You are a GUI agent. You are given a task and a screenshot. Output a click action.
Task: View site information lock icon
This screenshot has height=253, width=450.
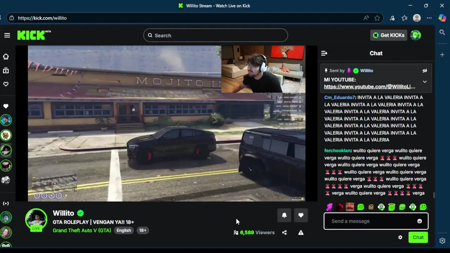pyautogui.click(x=12, y=18)
